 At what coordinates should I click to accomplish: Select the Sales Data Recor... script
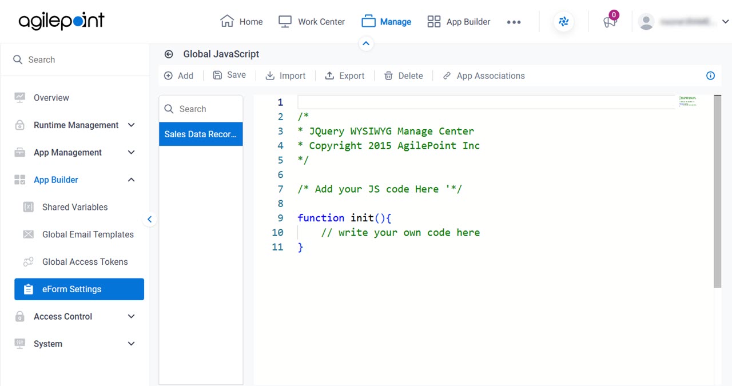click(201, 134)
